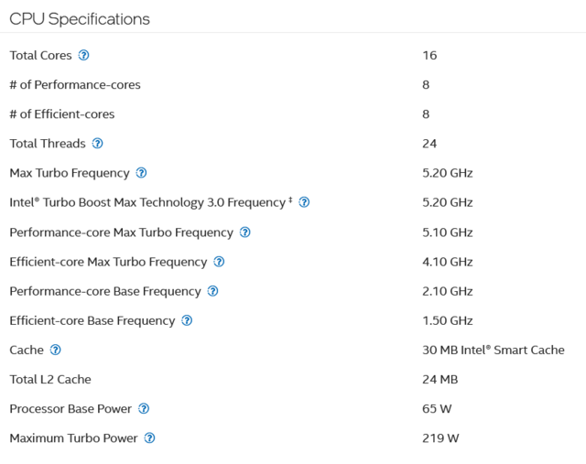Image resolution: width=586 pixels, height=464 pixels.
Task: Click the Total L2 Cache label
Action: pos(50,379)
